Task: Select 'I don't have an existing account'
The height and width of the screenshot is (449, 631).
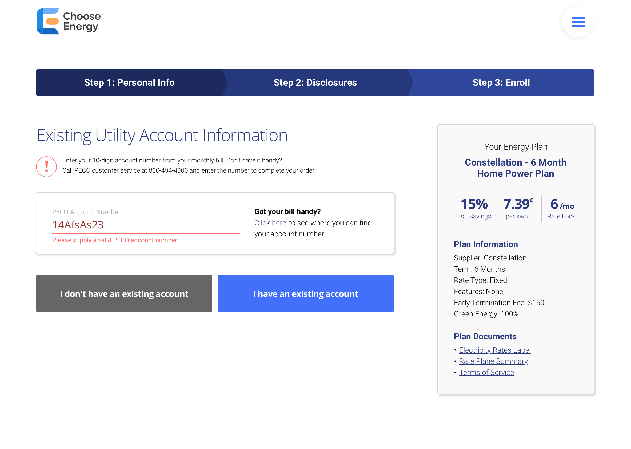Action: click(124, 293)
